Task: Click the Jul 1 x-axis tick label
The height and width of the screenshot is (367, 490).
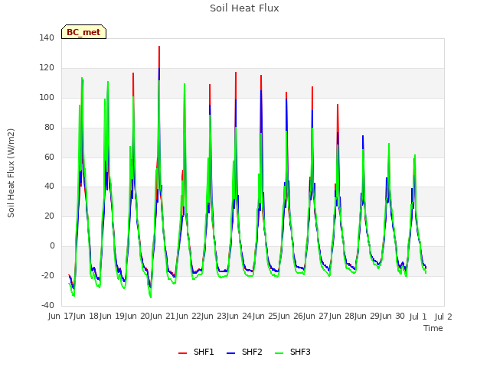Action: click(418, 317)
